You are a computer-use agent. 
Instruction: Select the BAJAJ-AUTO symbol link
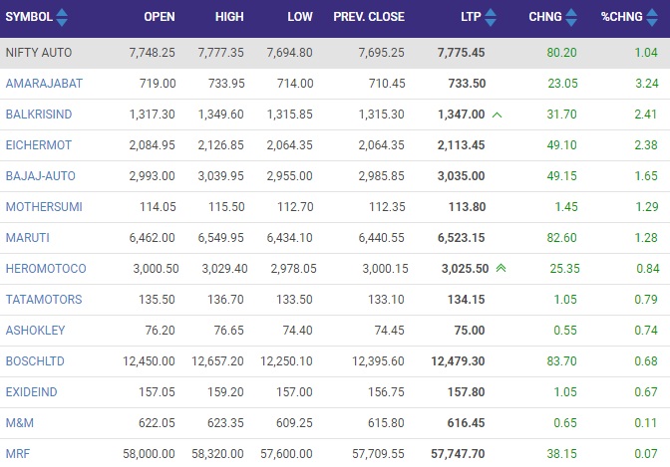coord(41,176)
